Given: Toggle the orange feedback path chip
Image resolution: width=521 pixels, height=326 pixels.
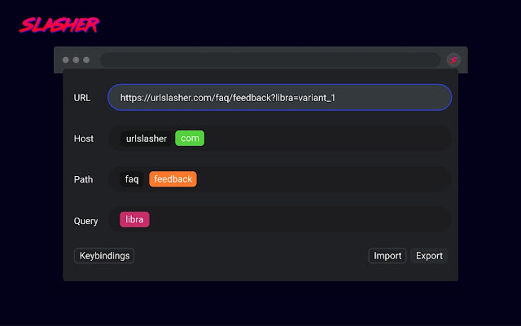Looking at the screenshot, I should [x=173, y=179].
